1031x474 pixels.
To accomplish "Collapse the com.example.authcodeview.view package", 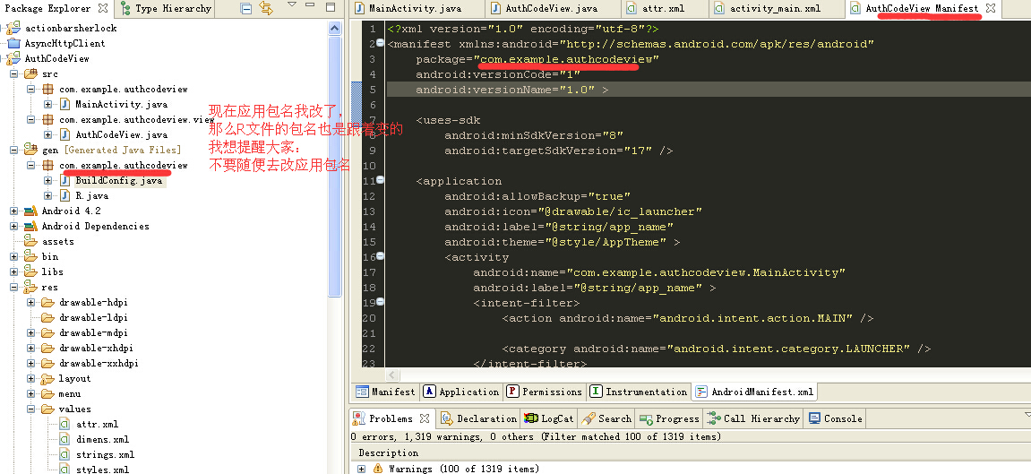I will click(x=31, y=120).
